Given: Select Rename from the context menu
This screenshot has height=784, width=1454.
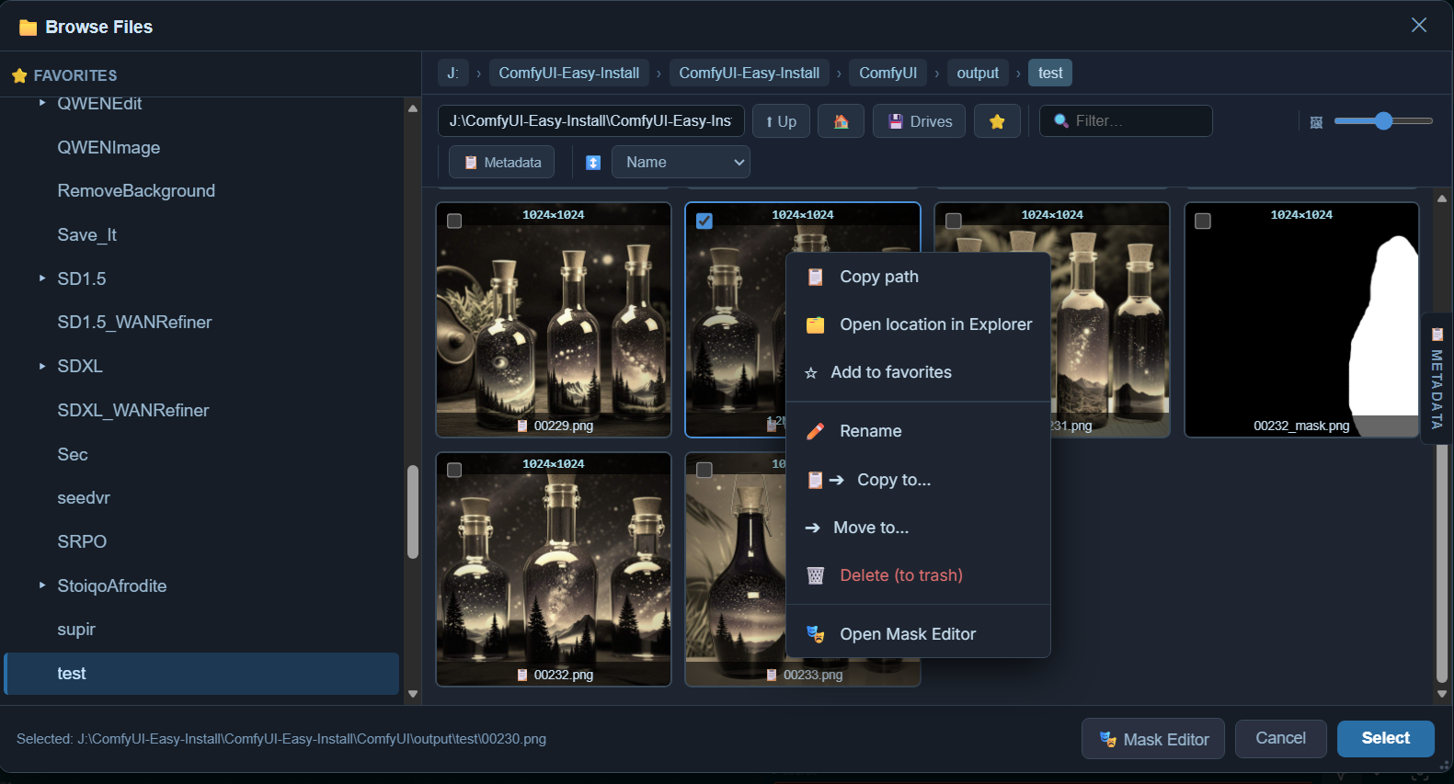Looking at the screenshot, I should [918, 431].
